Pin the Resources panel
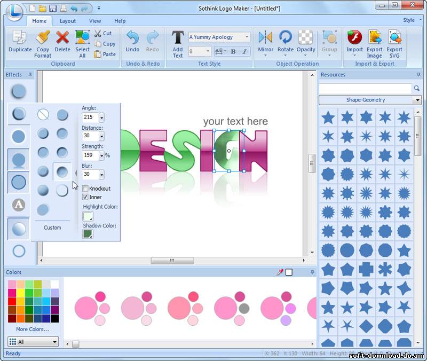Viewport: 427px width, 361px height. 418,74
